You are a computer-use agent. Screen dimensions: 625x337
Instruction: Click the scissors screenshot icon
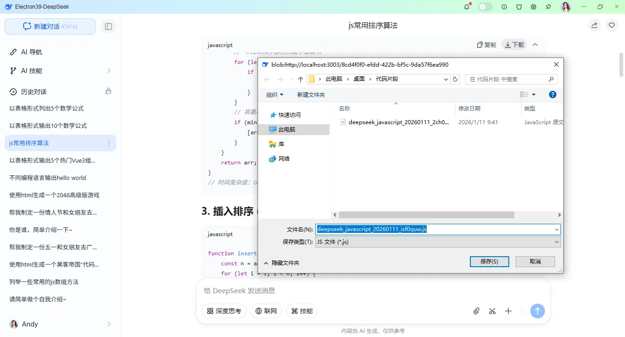point(492,311)
